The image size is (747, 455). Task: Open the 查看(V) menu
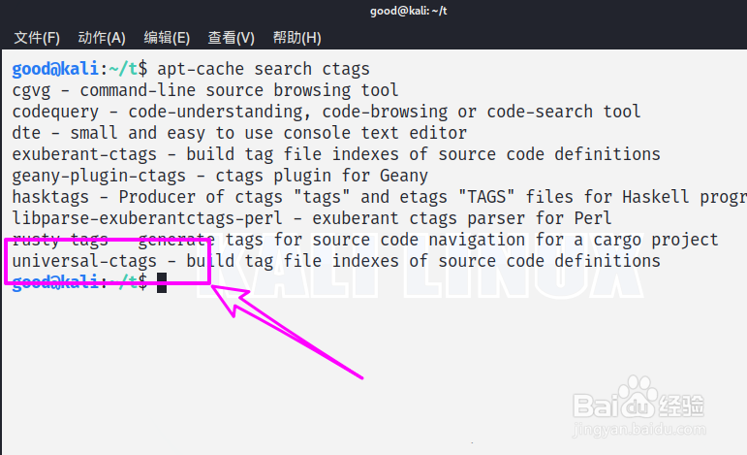click(231, 38)
